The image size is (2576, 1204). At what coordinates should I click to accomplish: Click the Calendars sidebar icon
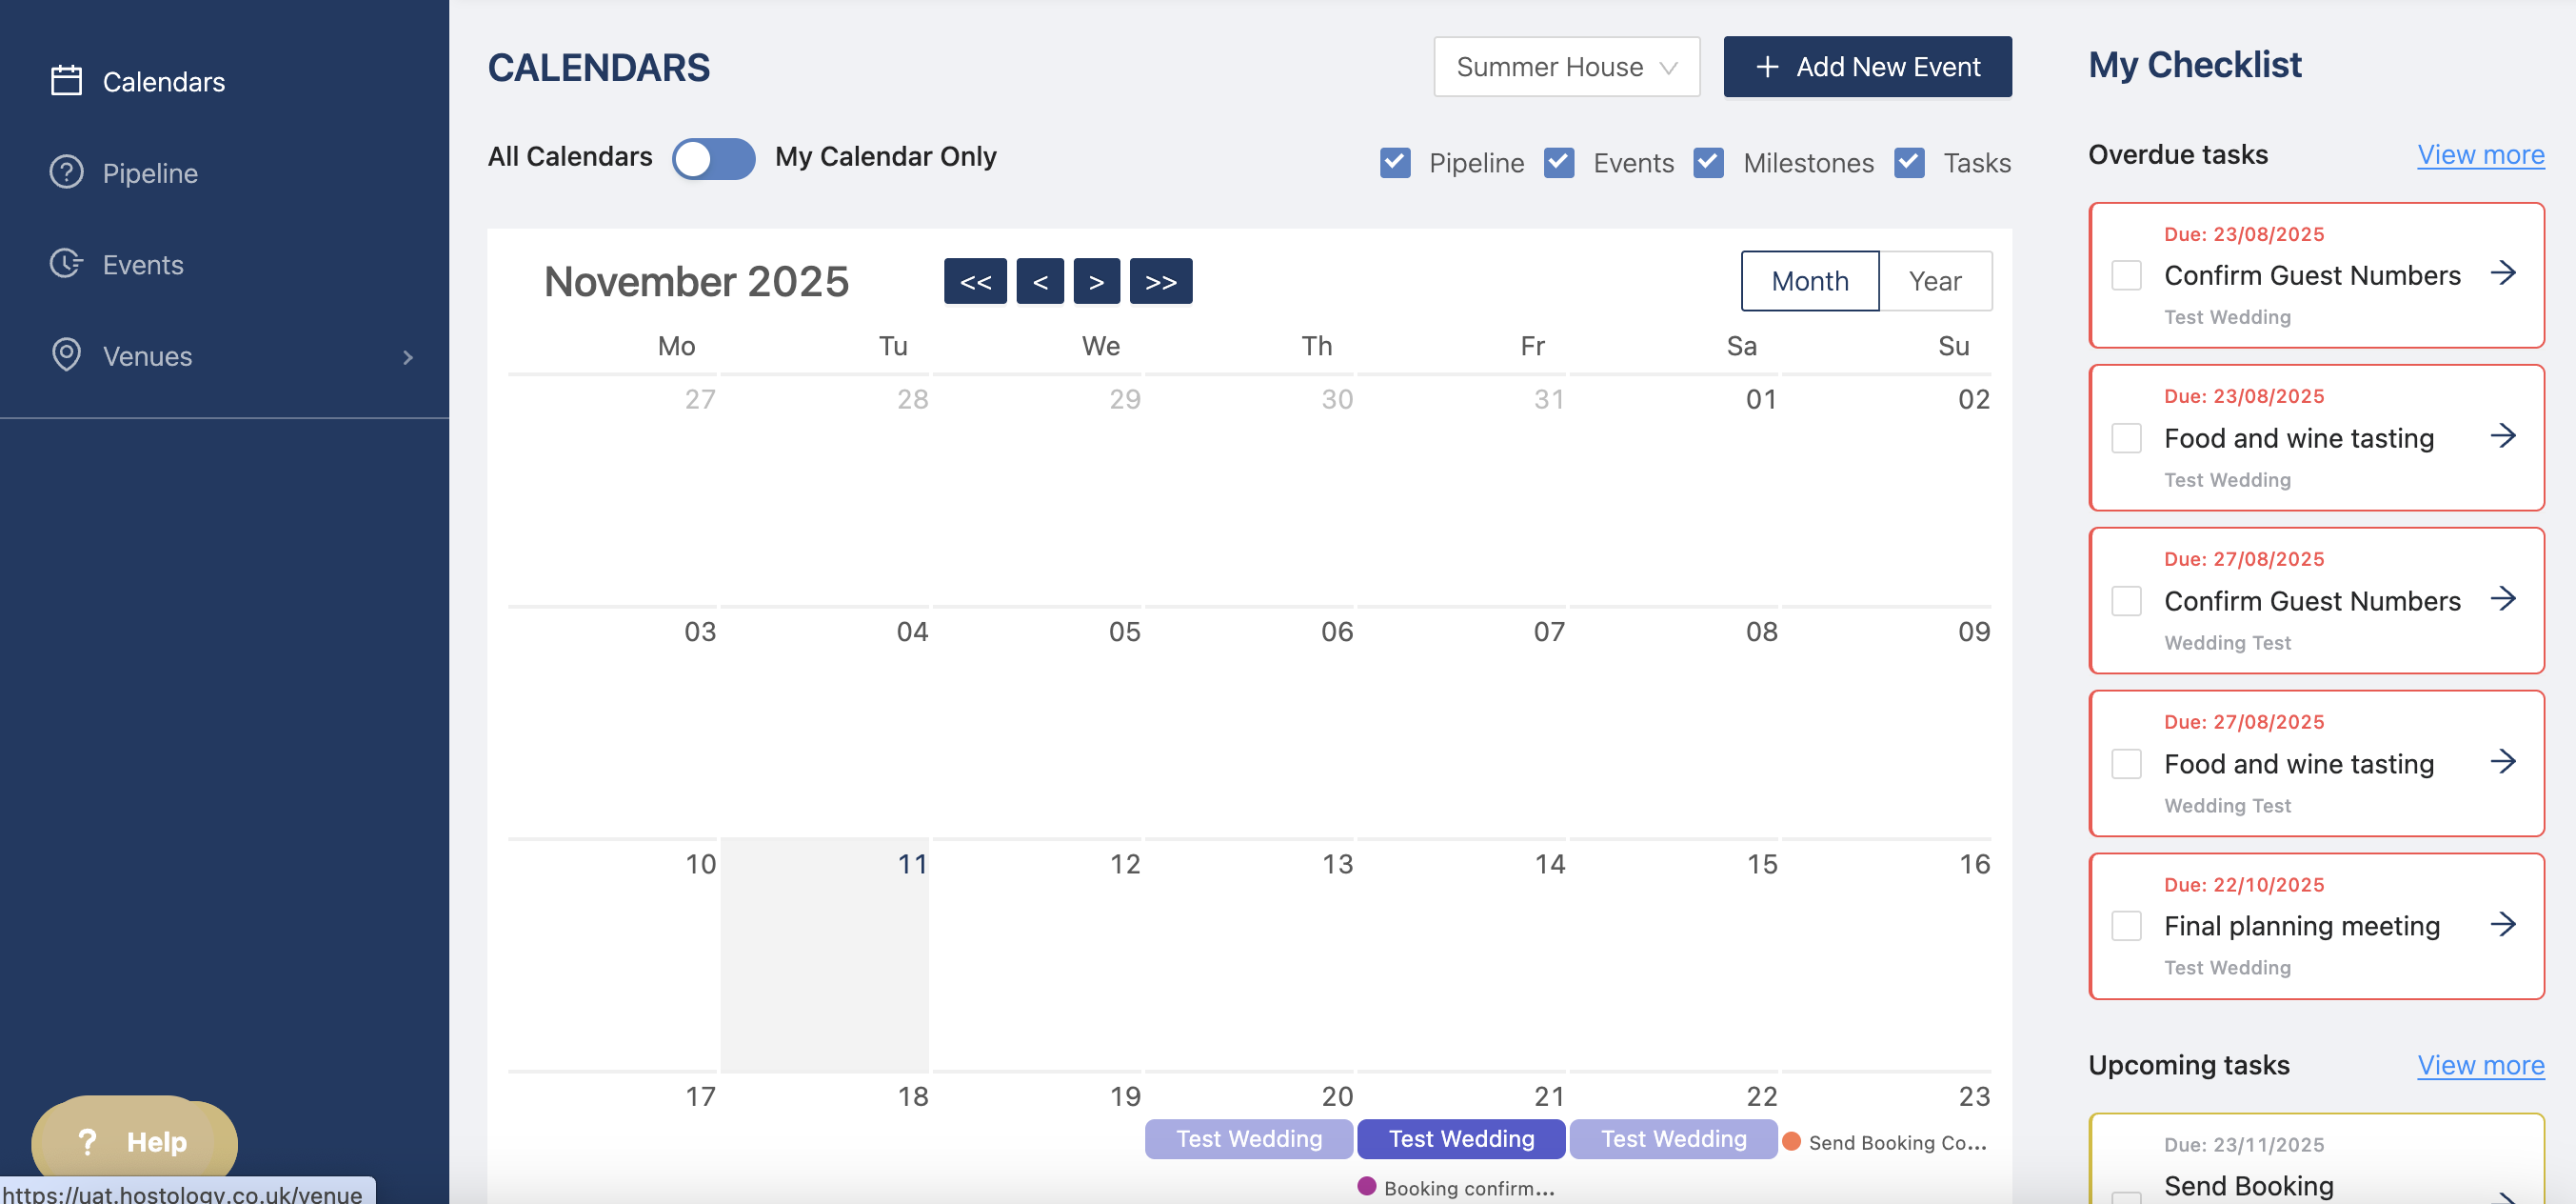(x=66, y=81)
